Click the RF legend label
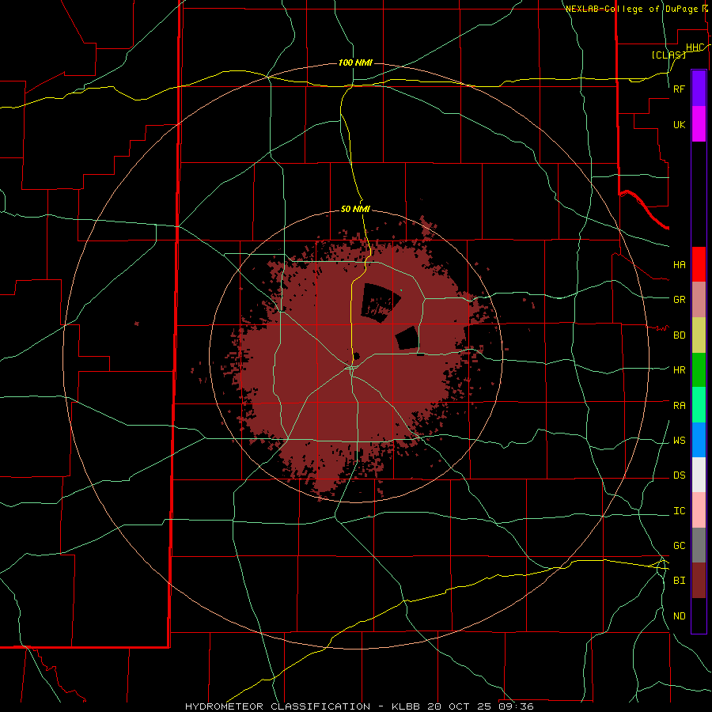712x712 pixels. (679, 89)
